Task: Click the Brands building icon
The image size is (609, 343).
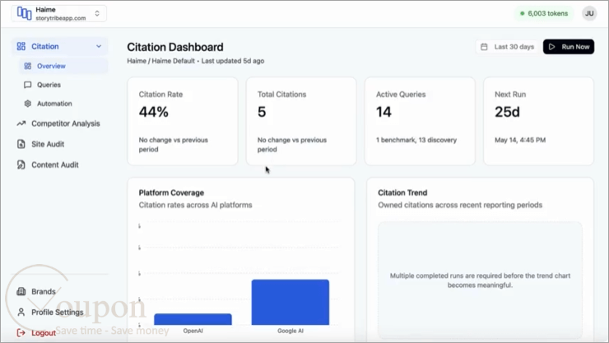Action: (x=21, y=291)
